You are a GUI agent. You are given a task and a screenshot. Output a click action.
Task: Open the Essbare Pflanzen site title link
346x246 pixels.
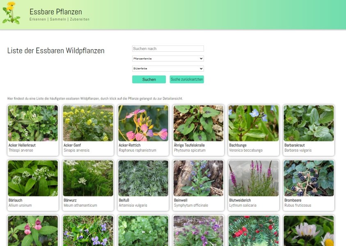[x=56, y=12]
